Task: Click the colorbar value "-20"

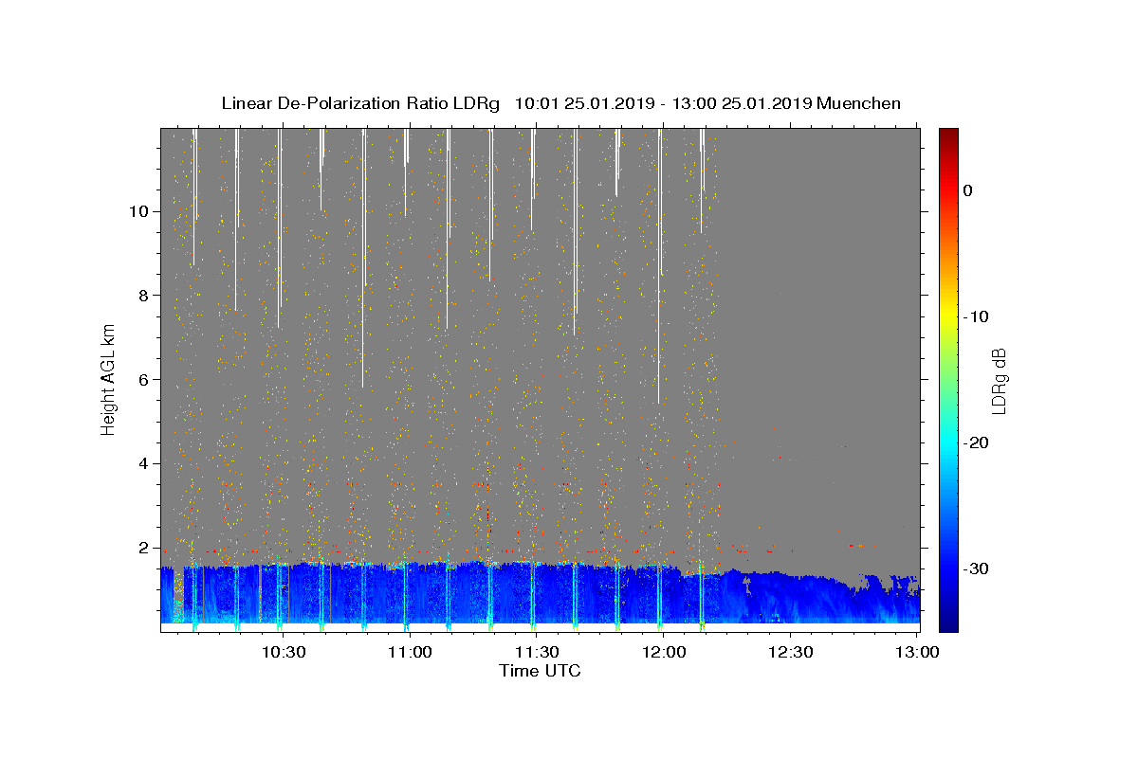Action: pos(977,442)
